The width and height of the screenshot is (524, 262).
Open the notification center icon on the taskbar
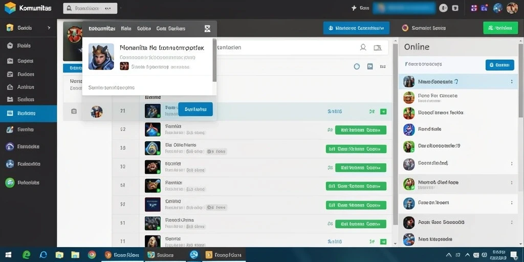coord(514,255)
